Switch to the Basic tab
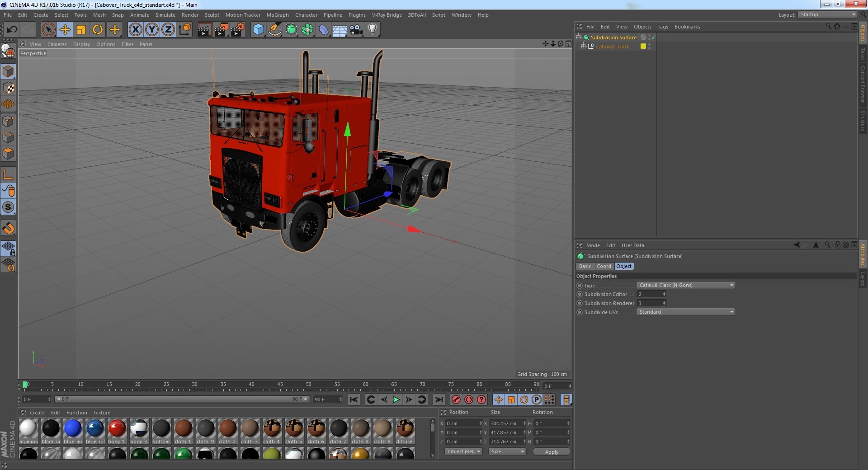This screenshot has width=868, height=470. pos(585,266)
